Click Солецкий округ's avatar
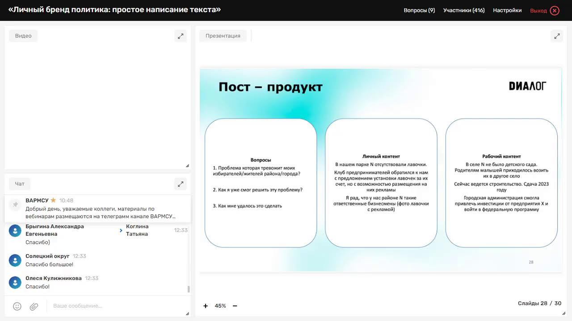The height and width of the screenshot is (321, 572). click(x=15, y=260)
